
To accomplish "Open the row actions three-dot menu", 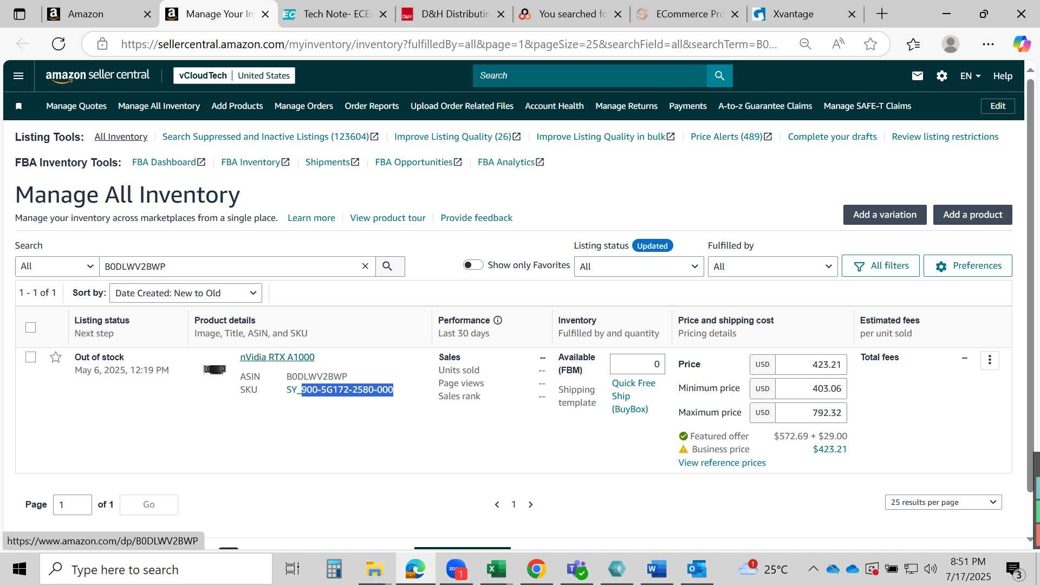I will coord(990,360).
